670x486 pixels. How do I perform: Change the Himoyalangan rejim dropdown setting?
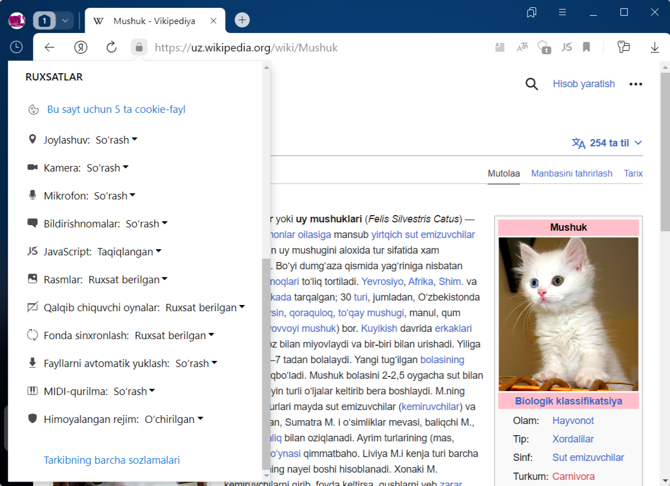pyautogui.click(x=174, y=420)
